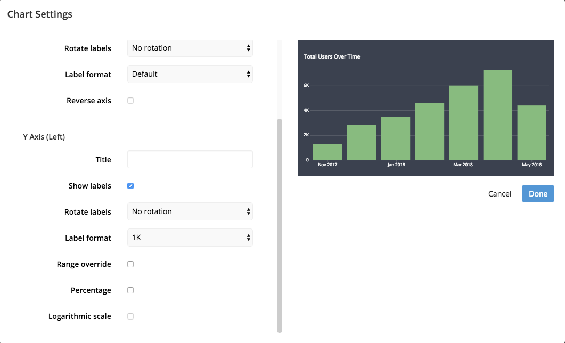Click the 'Range override' label text
The height and width of the screenshot is (343, 565).
click(84, 265)
